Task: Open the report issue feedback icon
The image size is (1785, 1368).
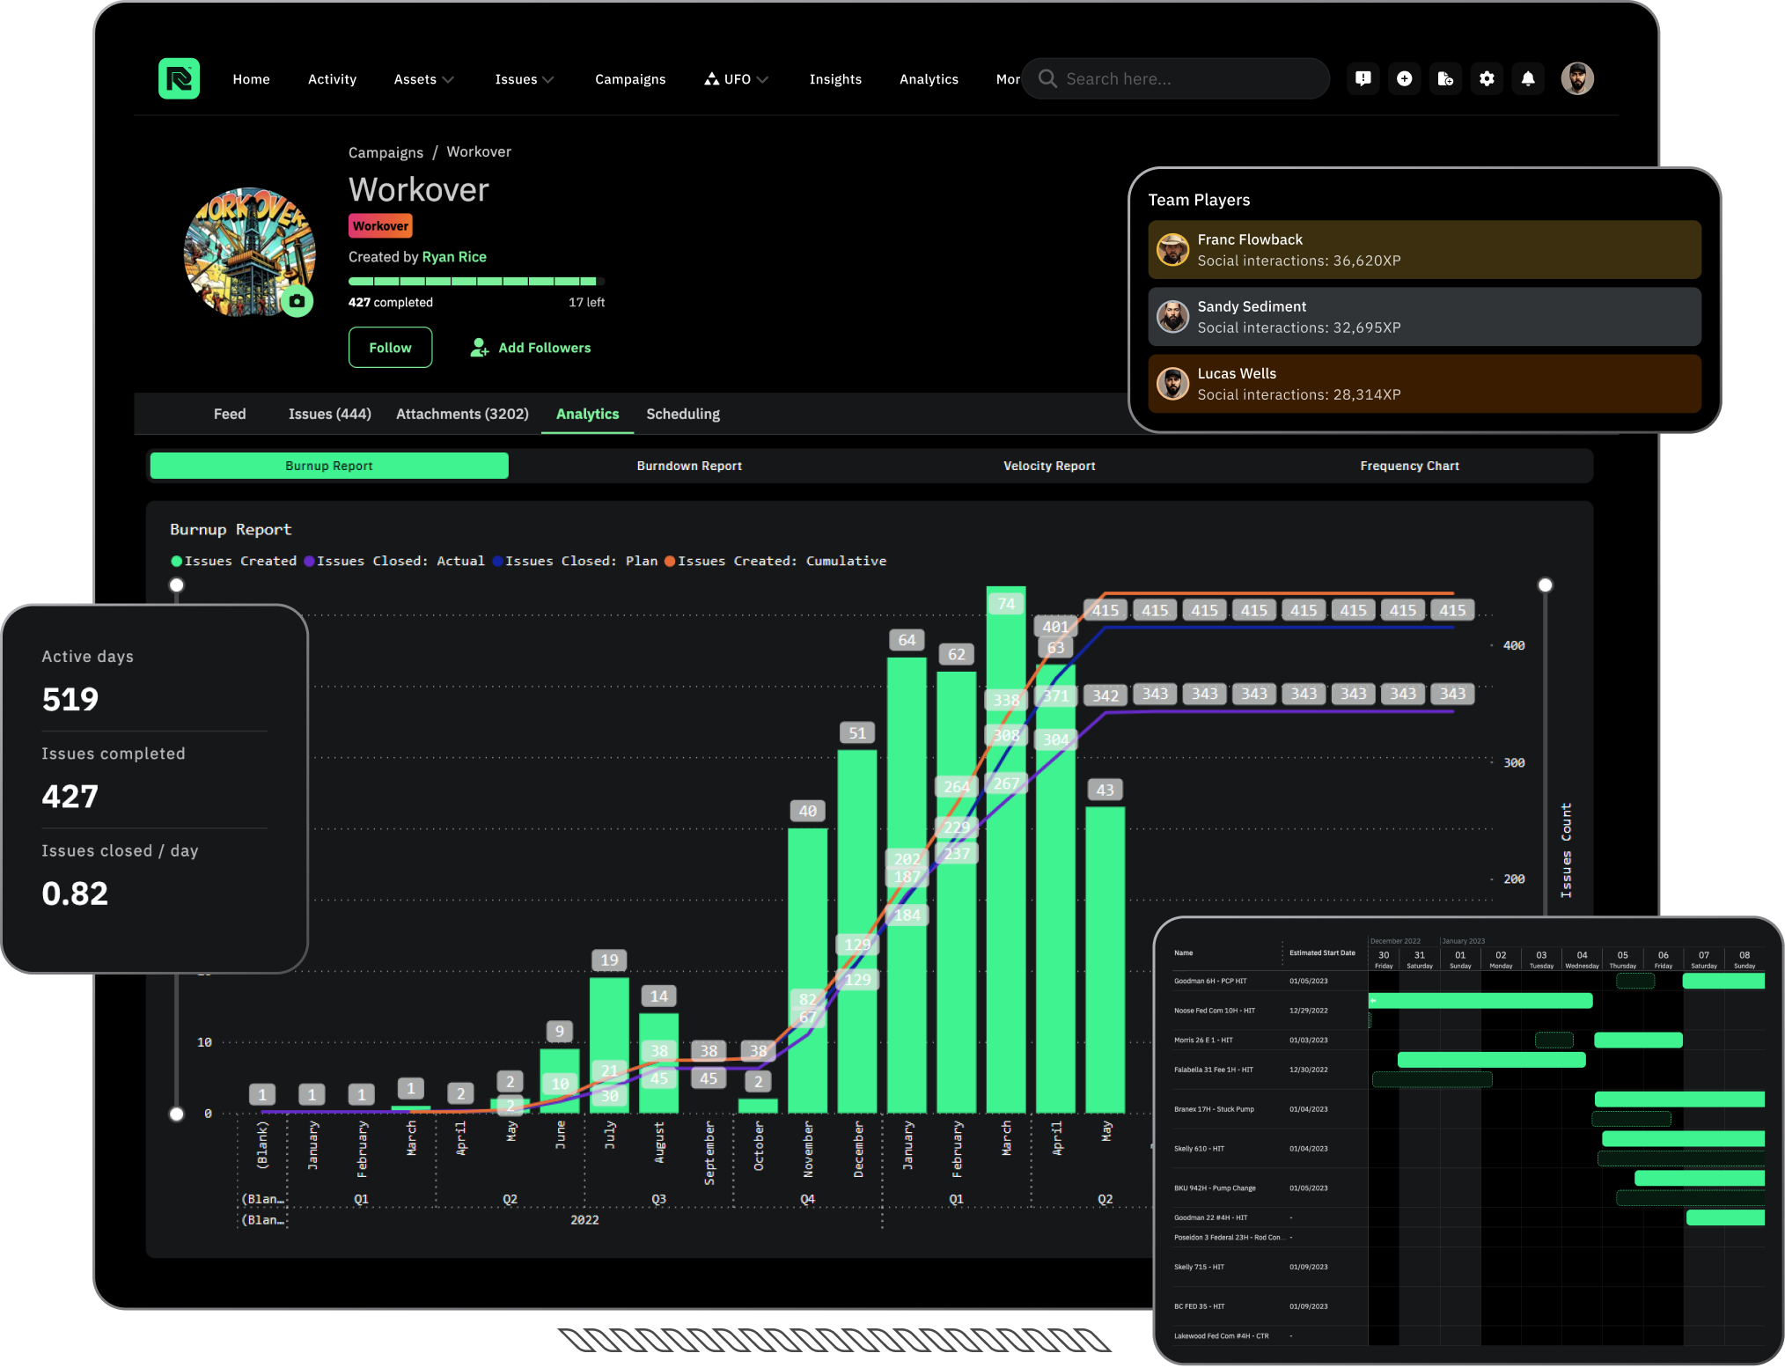Action: [x=1363, y=78]
